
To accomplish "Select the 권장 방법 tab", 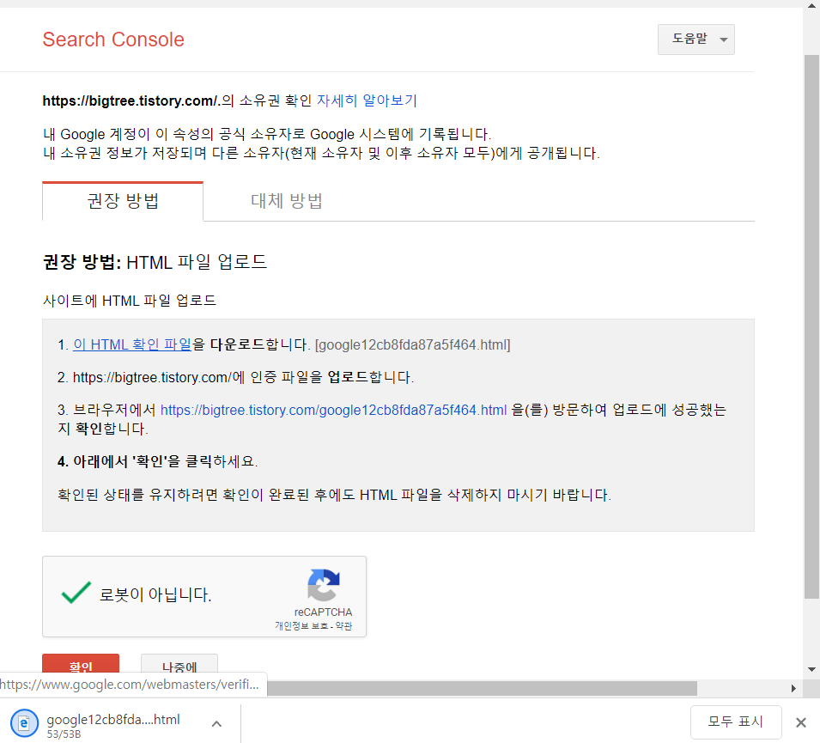I will [123, 201].
